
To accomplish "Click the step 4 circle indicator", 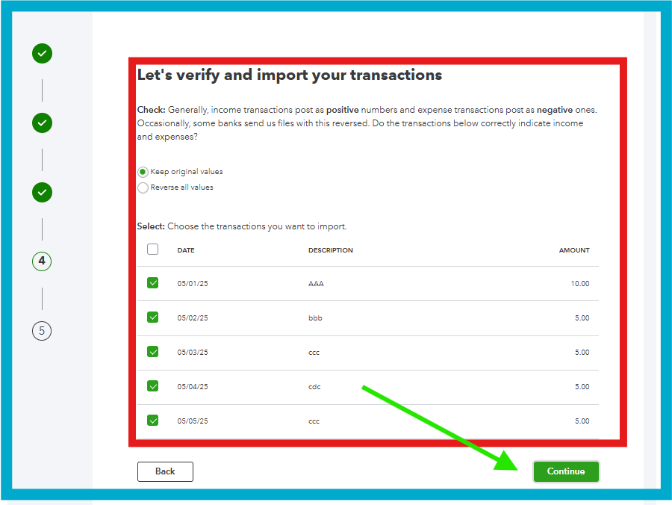I will [x=42, y=261].
